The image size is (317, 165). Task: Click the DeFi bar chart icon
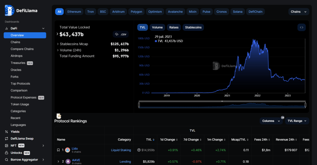7,28
